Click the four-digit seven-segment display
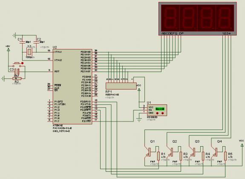Viewport: 245px width, 179px height. click(x=198, y=19)
